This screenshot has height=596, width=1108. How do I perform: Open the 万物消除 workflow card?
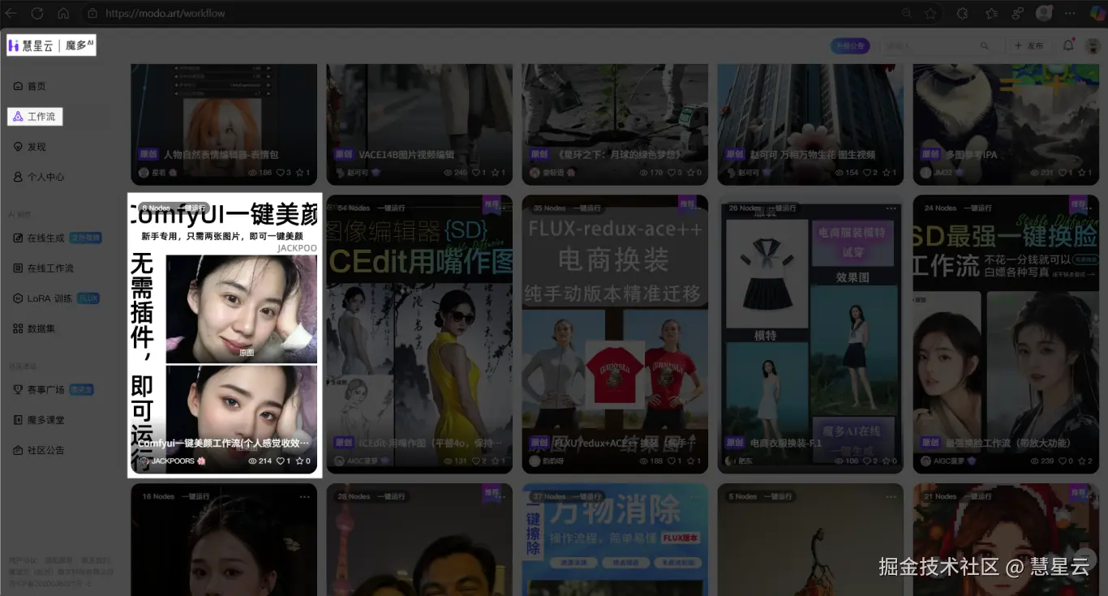[x=615, y=540]
